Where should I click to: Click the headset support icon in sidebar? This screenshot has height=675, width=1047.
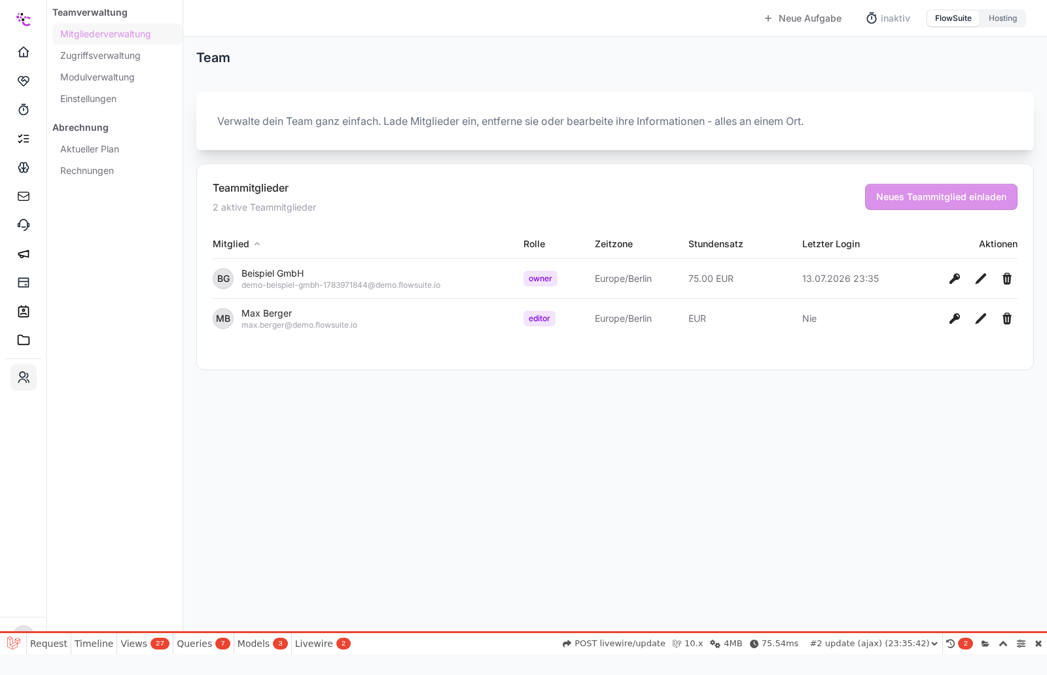24,225
